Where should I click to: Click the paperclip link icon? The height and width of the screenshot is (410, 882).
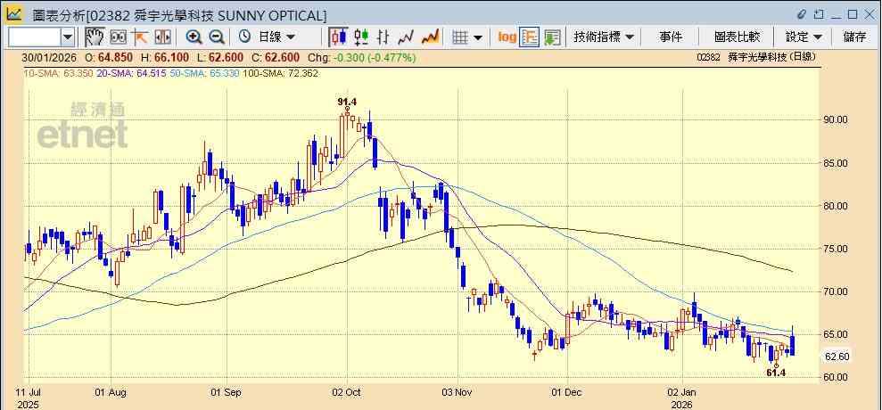point(802,14)
